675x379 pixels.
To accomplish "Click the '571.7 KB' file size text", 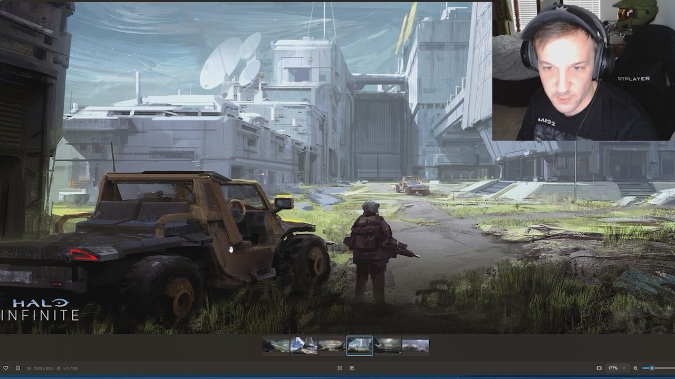I will tap(70, 368).
